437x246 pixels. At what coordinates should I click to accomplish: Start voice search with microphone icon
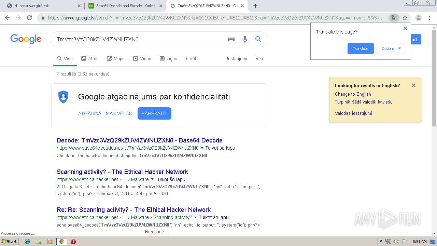click(x=244, y=39)
